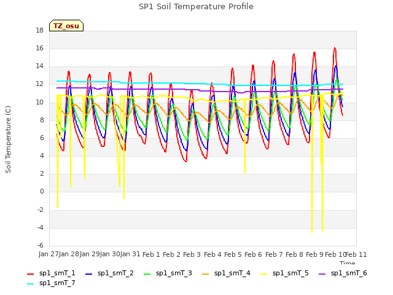
Task: Click the 0 y-axis tick label
Action: coord(42,192)
